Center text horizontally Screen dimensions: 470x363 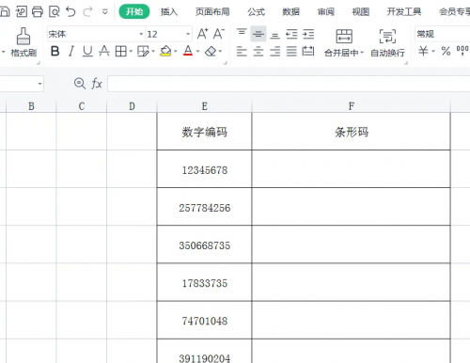point(258,51)
